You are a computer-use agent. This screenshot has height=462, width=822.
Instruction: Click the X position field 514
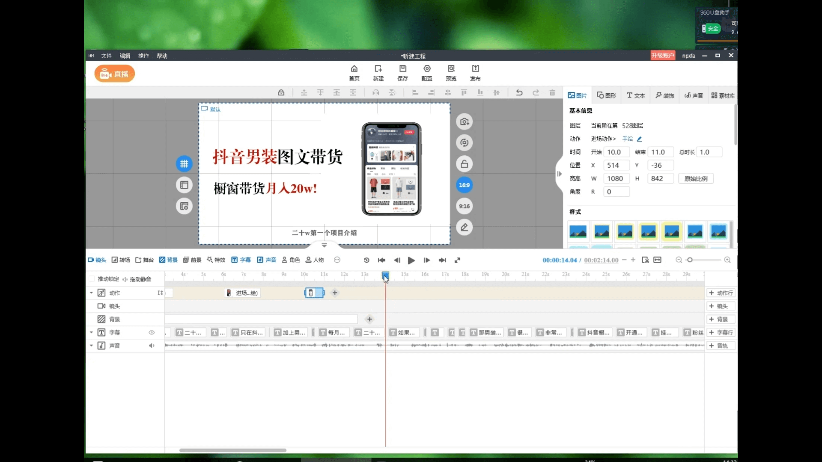[x=616, y=166]
